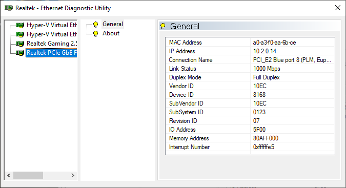Open the About page in middle tree
346x188 pixels.
(111, 33)
